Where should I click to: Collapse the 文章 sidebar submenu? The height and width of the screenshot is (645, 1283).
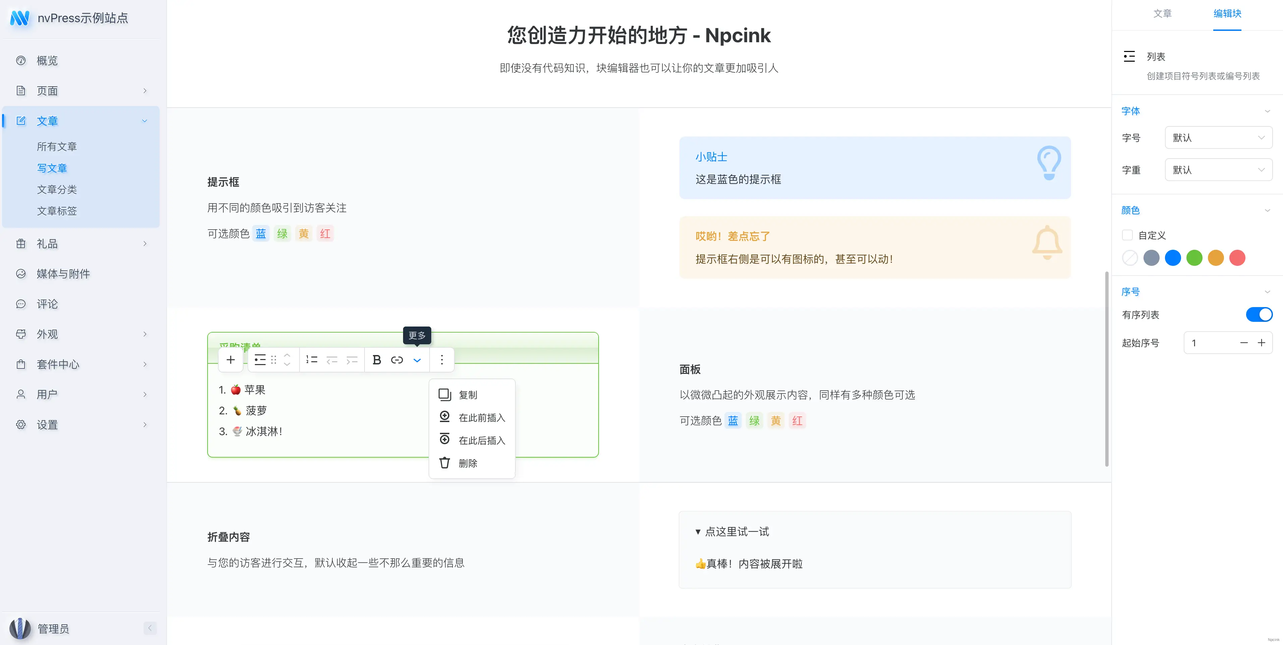145,121
